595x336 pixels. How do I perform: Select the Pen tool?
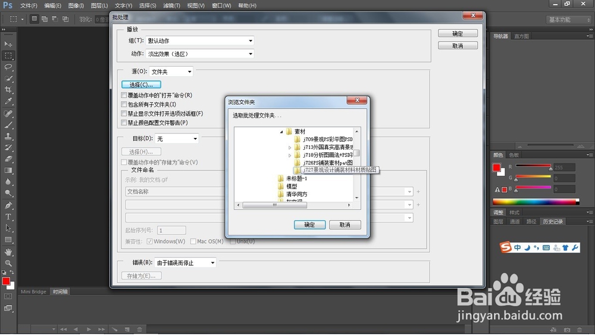pos(8,206)
